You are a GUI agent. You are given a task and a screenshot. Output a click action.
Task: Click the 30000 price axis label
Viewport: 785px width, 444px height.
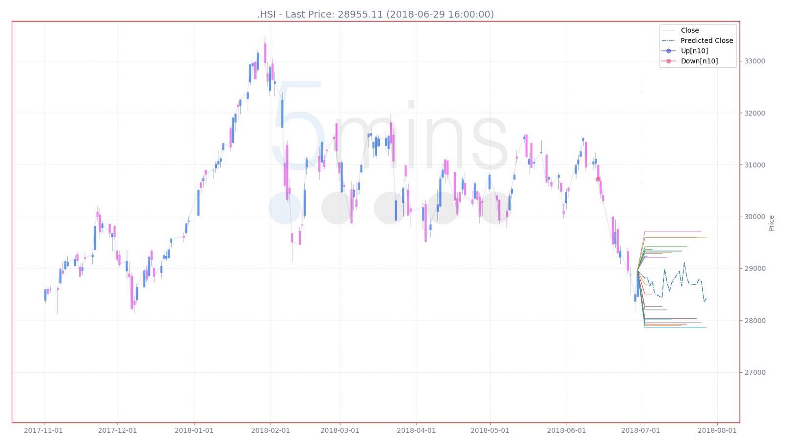tap(755, 217)
